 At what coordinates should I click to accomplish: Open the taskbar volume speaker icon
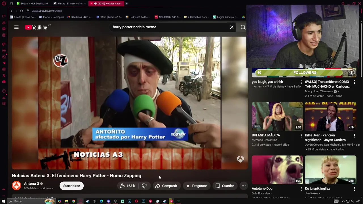tap(352, 201)
